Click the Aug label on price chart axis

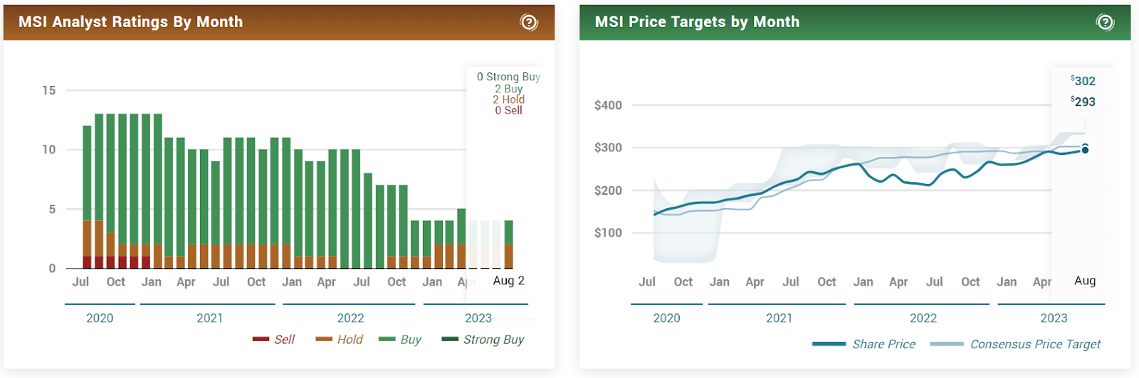[x=1085, y=281]
